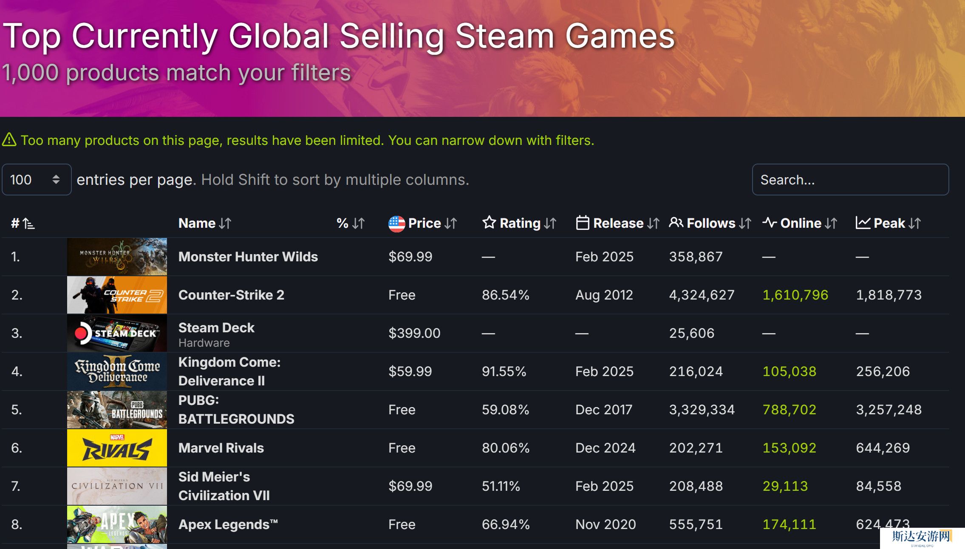Click into the Search input field
This screenshot has height=549, width=965.
coord(850,180)
